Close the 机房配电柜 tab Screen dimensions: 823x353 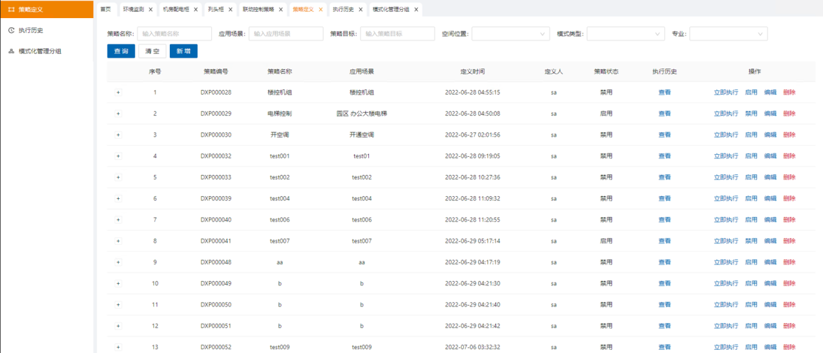tap(196, 10)
